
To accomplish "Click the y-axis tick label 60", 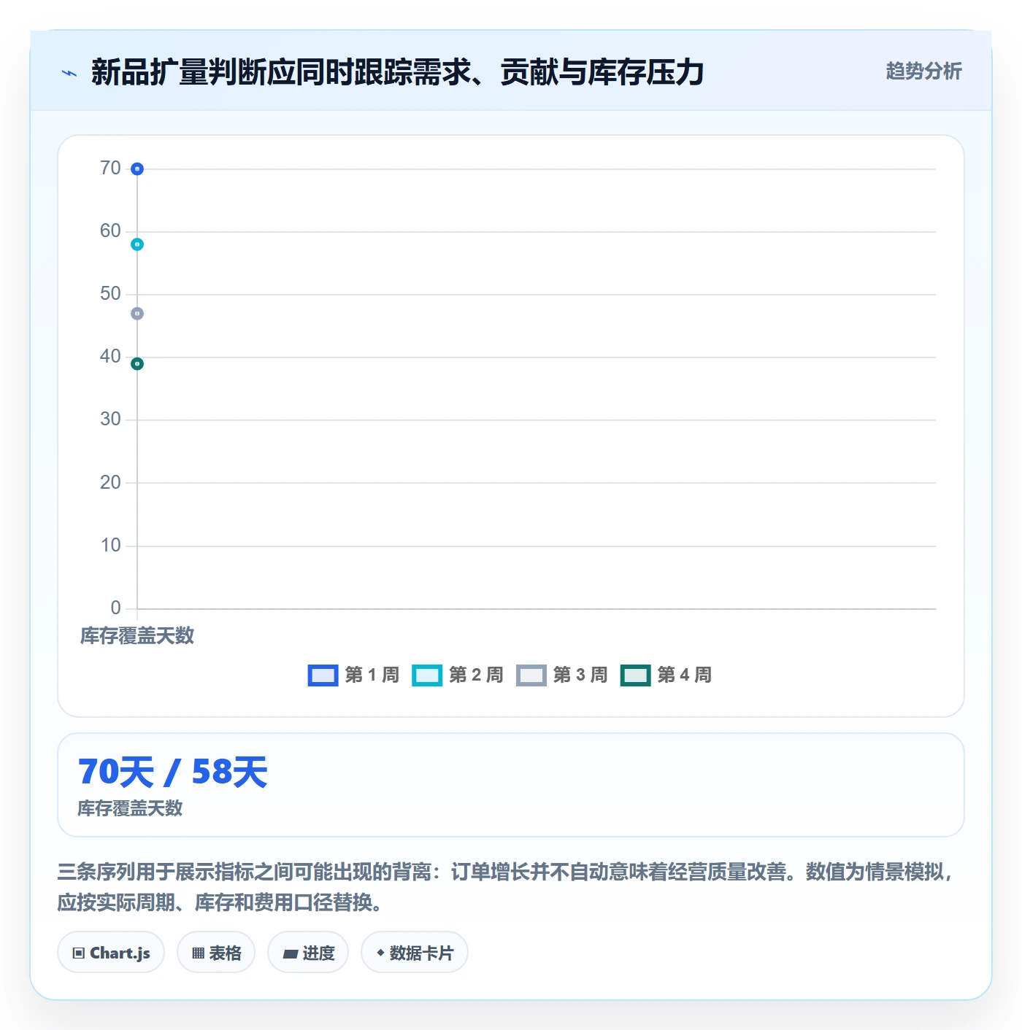I will [x=110, y=231].
